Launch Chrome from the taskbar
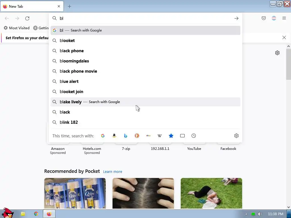Viewport: 291px width, 218px height. pos(36,214)
